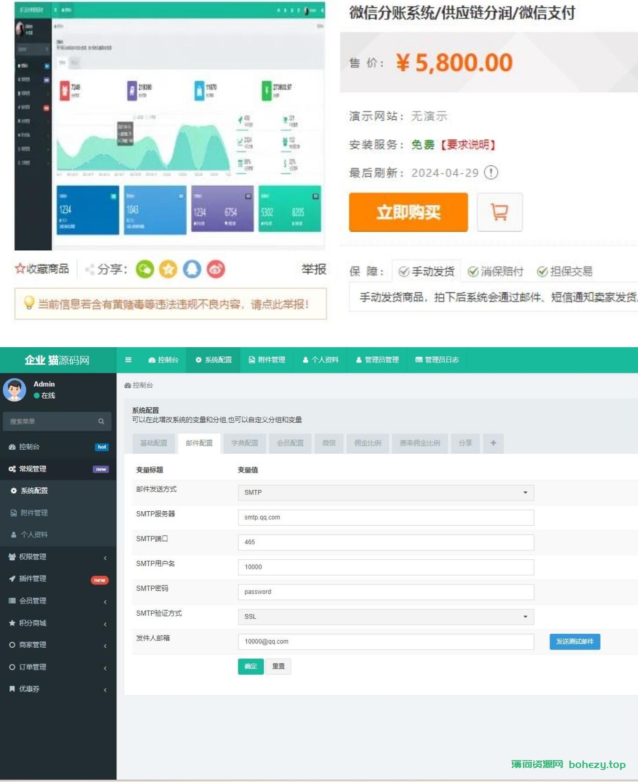The image size is (638, 782).
Task: Open the 邮件发送方式 SMTP dropdown
Action: 386,493
